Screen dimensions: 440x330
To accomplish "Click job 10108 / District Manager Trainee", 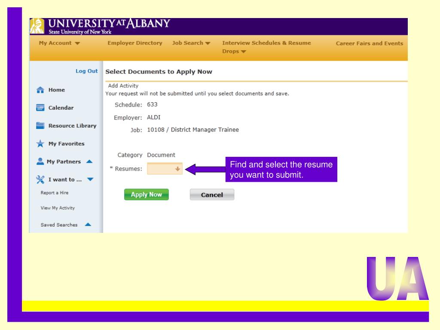I will [x=193, y=130].
